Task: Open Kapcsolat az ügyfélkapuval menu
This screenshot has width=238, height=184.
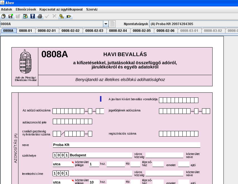Action: tap(61, 9)
